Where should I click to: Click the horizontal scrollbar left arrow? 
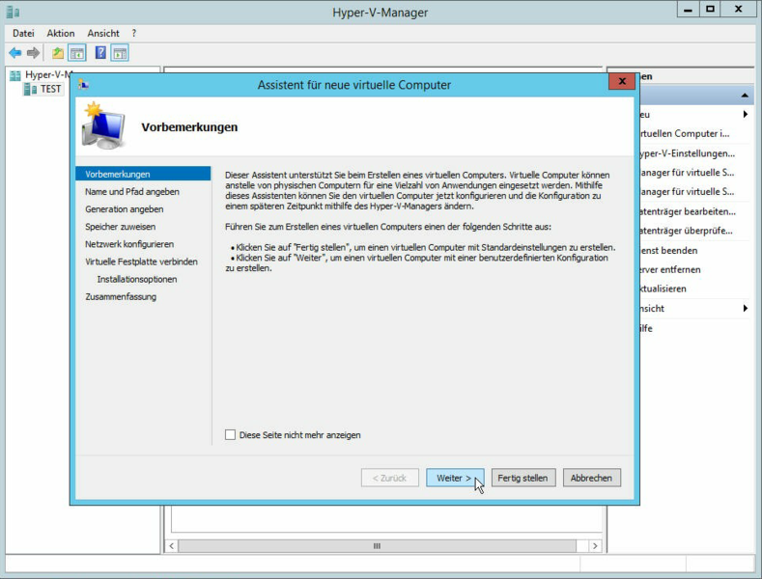[x=171, y=546]
